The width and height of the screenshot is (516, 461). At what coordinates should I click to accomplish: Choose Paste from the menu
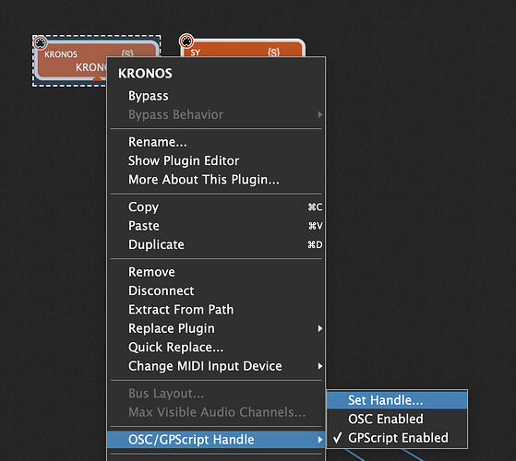(216, 226)
